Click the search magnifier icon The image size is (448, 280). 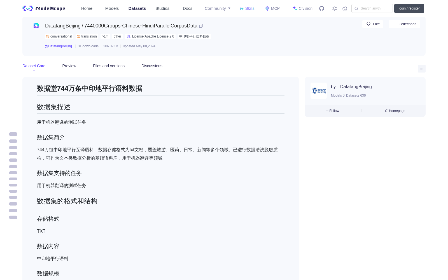(x=356, y=8)
